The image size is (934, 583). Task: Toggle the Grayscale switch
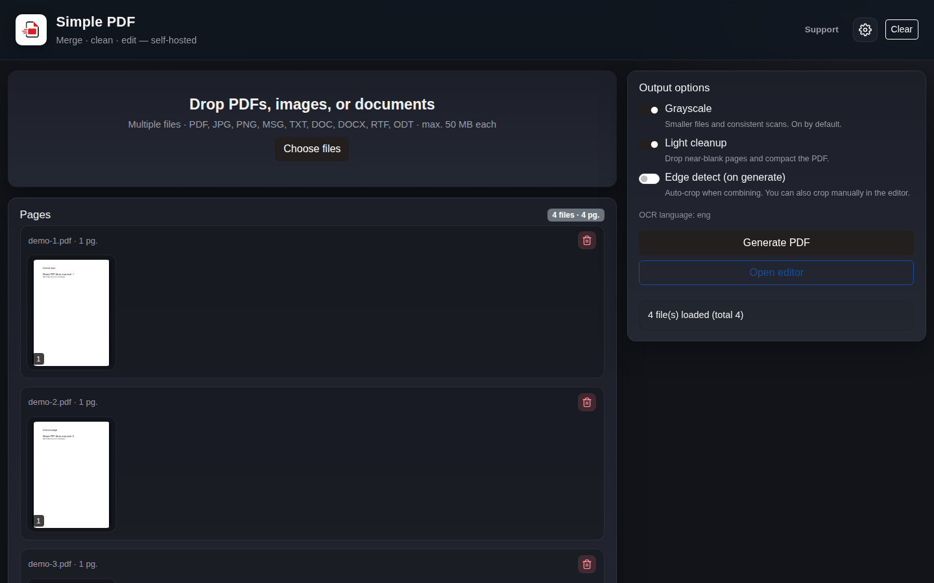pos(649,110)
